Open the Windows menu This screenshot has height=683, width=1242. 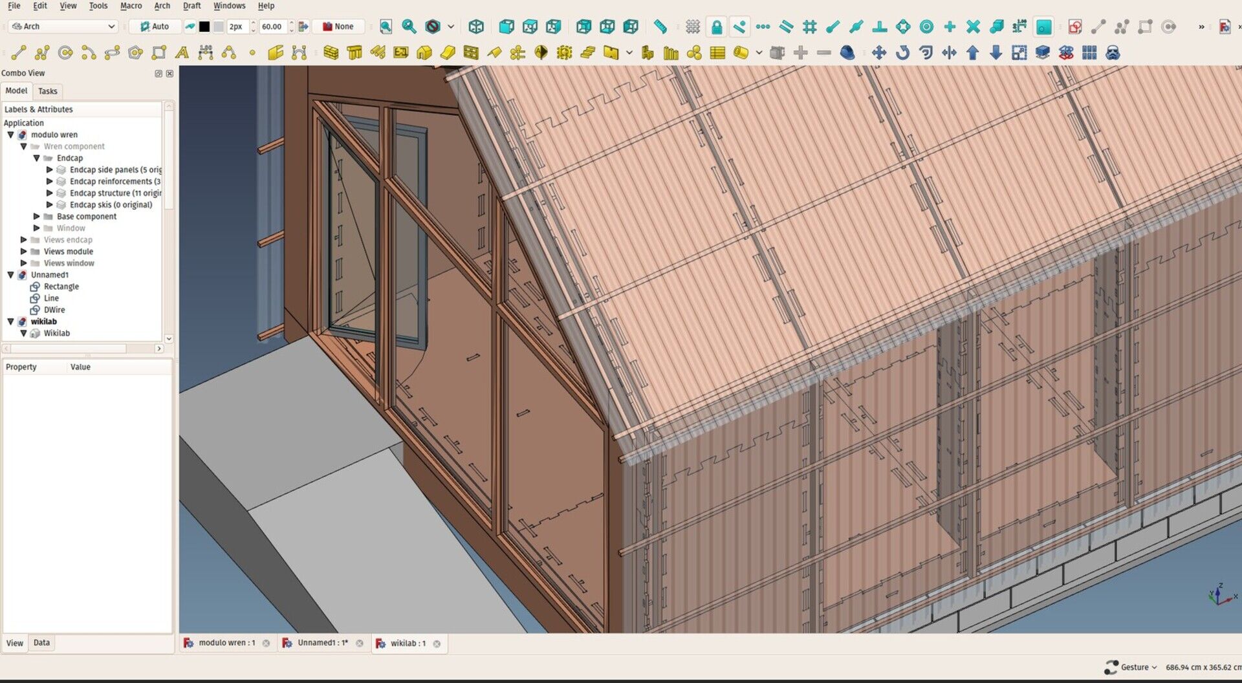[229, 6]
